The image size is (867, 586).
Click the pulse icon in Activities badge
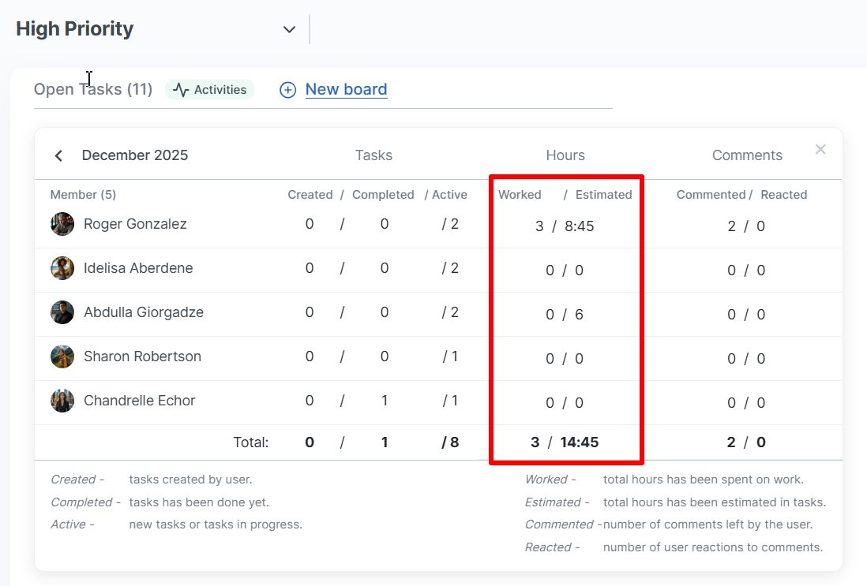coord(182,90)
